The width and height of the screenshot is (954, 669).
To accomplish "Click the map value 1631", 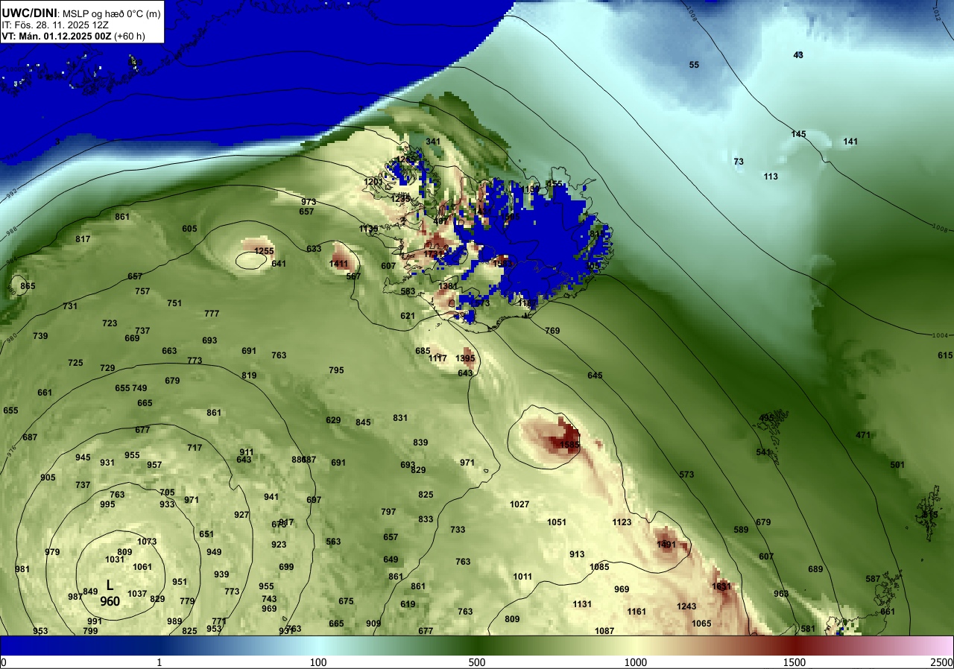I will [721, 586].
